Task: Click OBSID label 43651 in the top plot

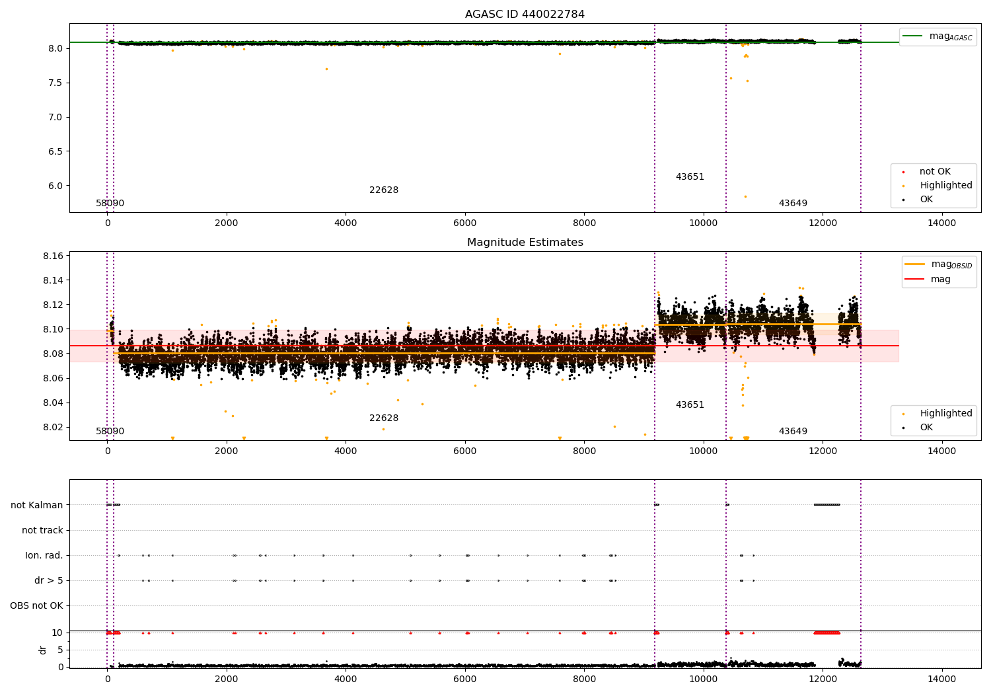Action: pos(690,177)
